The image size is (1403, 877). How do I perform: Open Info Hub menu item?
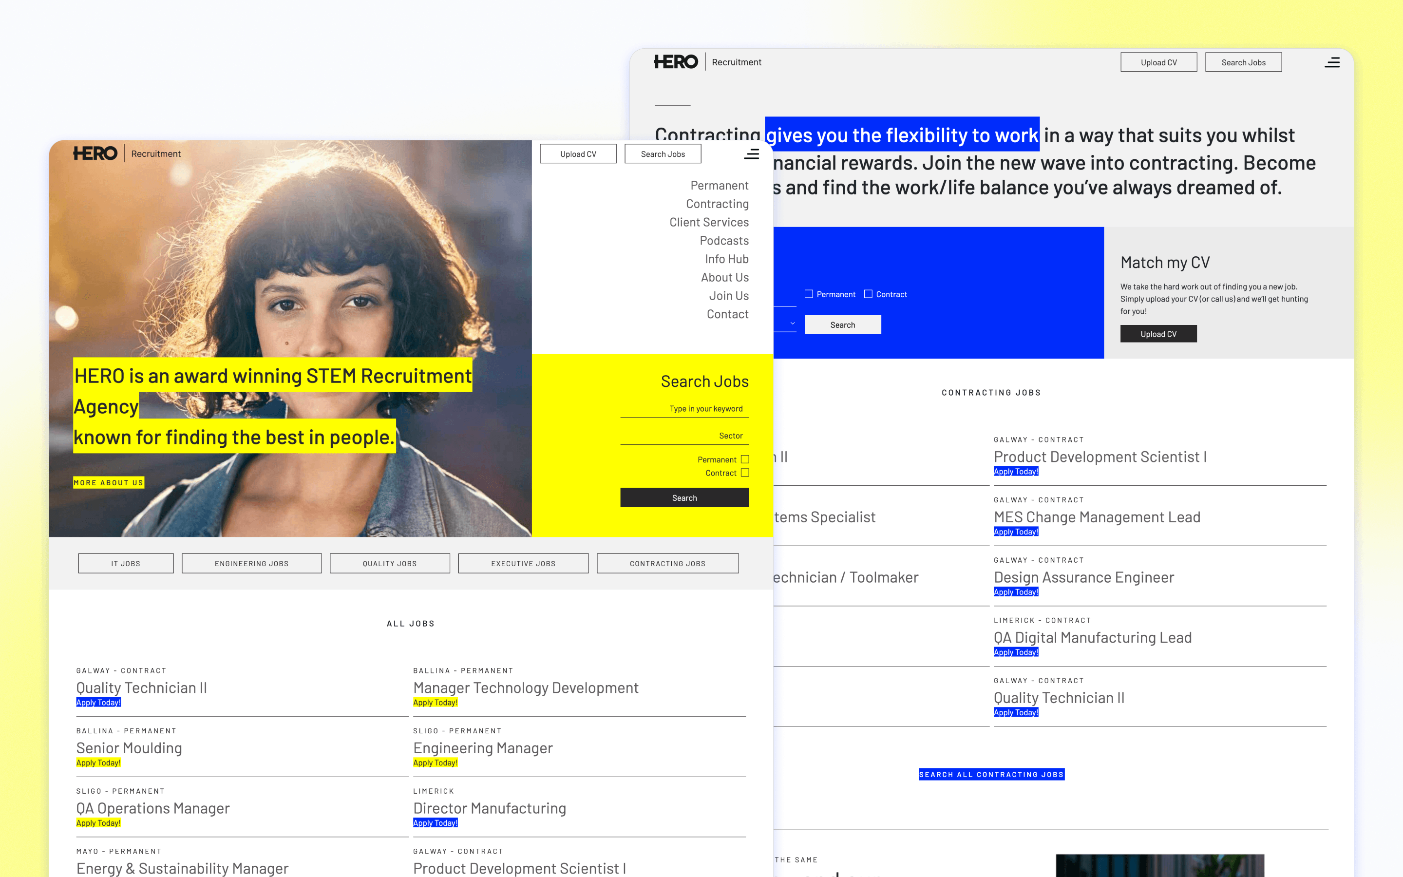pos(727,259)
